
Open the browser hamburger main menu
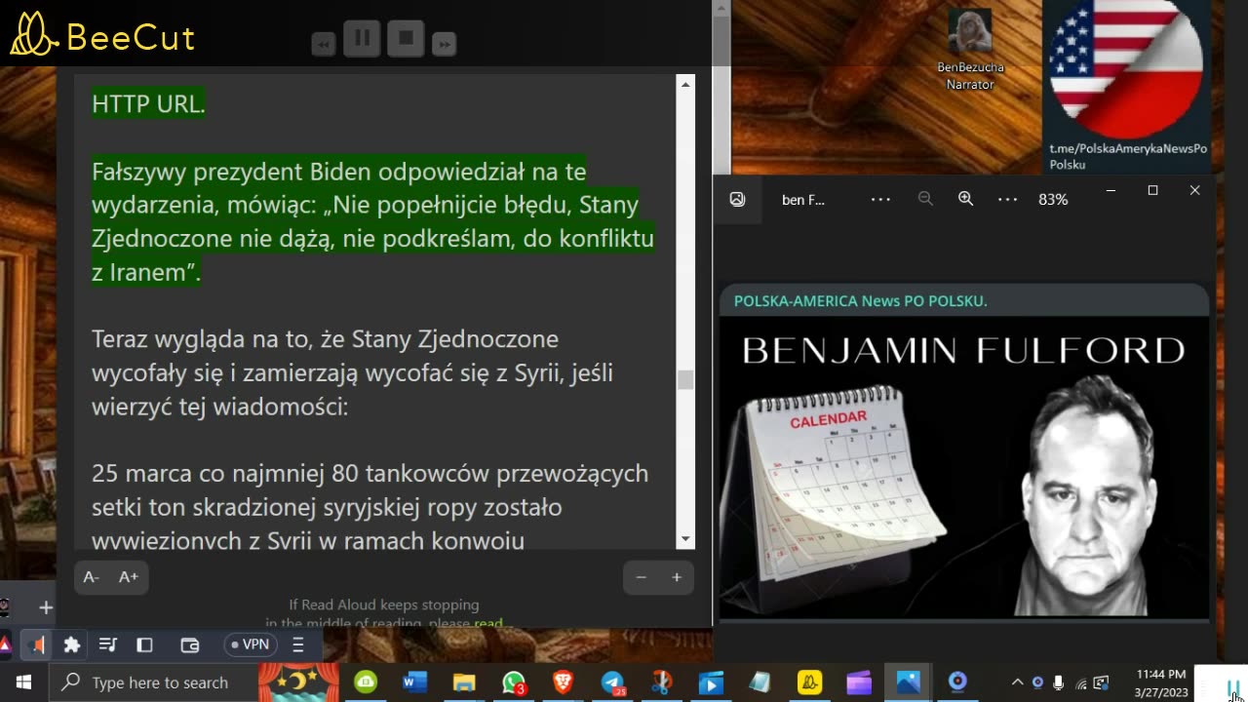click(x=298, y=644)
